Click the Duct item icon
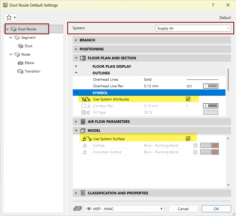 tap(21, 46)
